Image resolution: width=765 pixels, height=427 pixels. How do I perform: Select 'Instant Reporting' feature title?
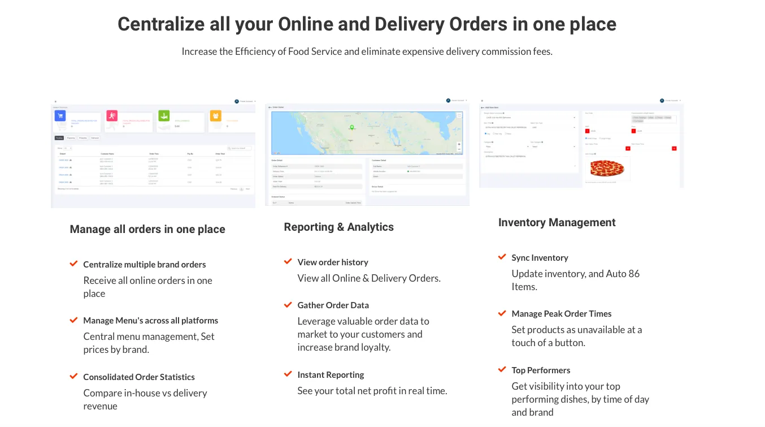coord(331,375)
